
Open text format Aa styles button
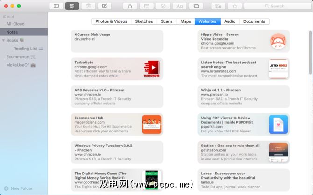pyautogui.click(x=179, y=6)
